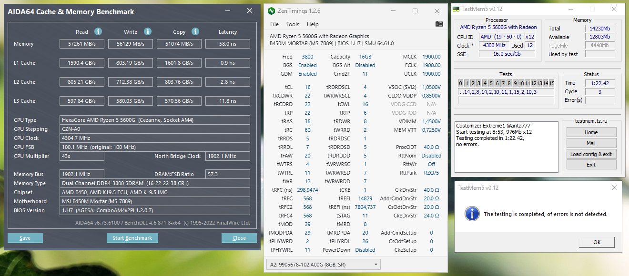Click the Clock field showing 4300 MHz
Image resolution: width=629 pixels, height=276 pixels.
[494, 45]
